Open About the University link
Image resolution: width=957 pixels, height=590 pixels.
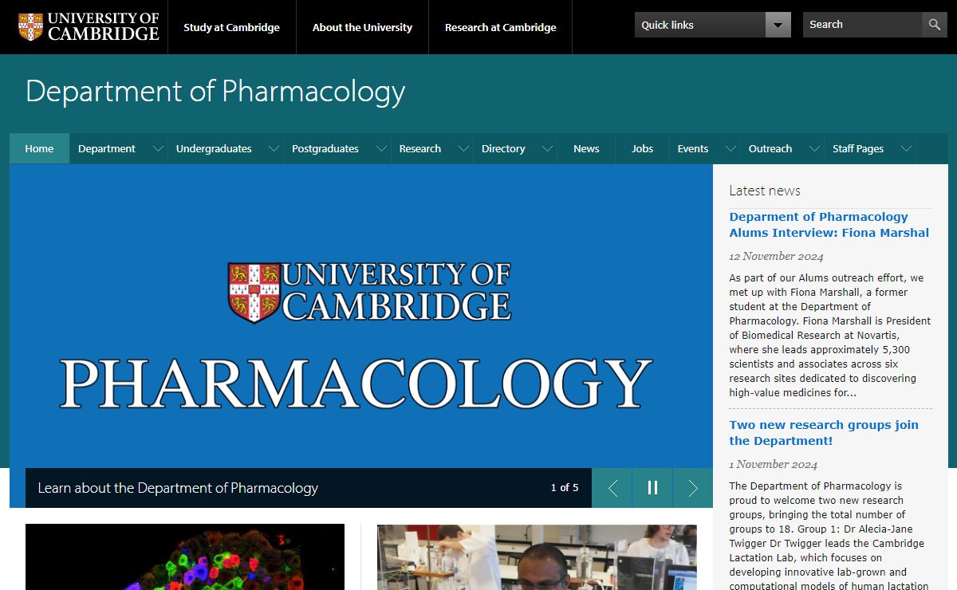pyautogui.click(x=362, y=27)
